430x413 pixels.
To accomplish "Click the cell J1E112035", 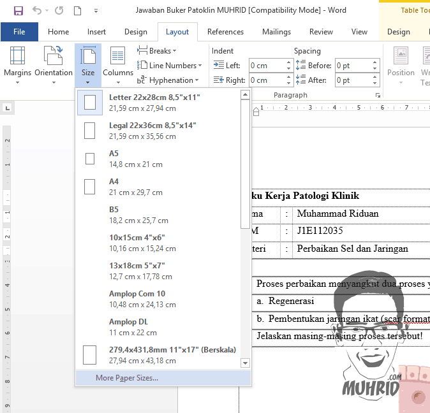I will click(320, 231).
